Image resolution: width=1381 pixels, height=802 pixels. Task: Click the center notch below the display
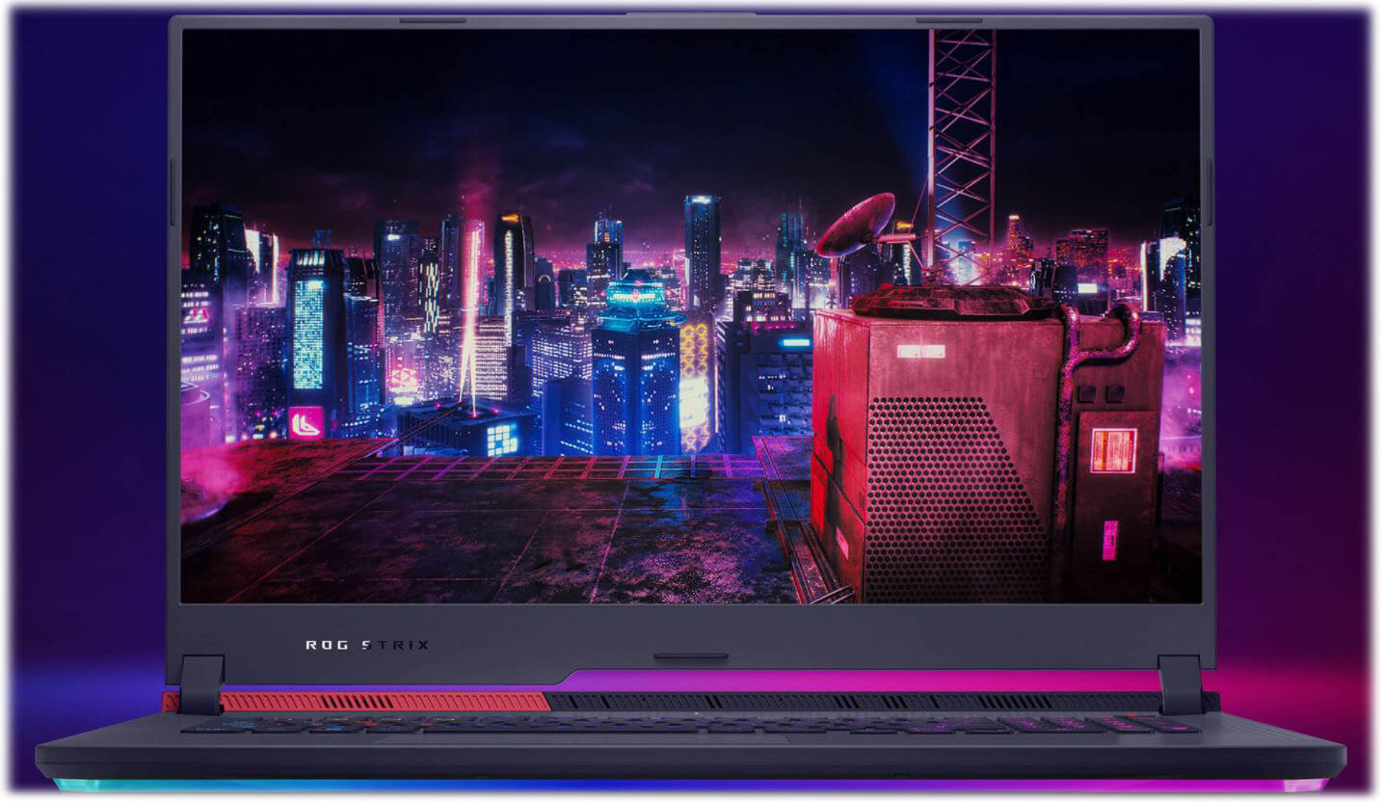pyautogui.click(x=690, y=658)
